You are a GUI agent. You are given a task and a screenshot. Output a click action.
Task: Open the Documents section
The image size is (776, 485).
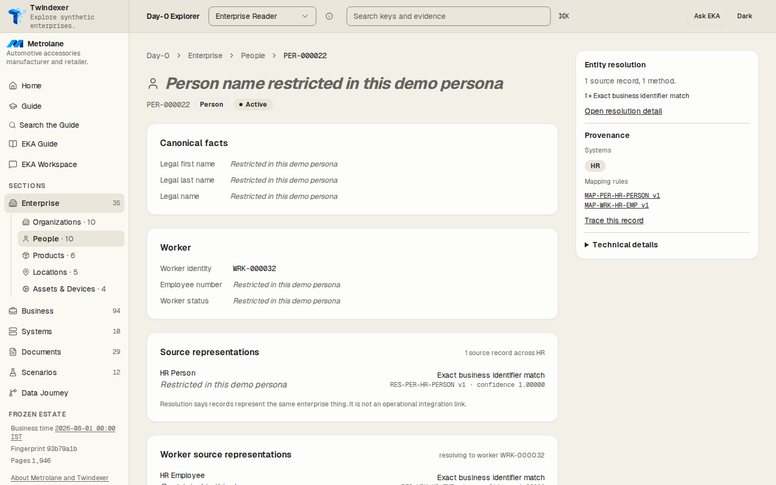point(64,352)
